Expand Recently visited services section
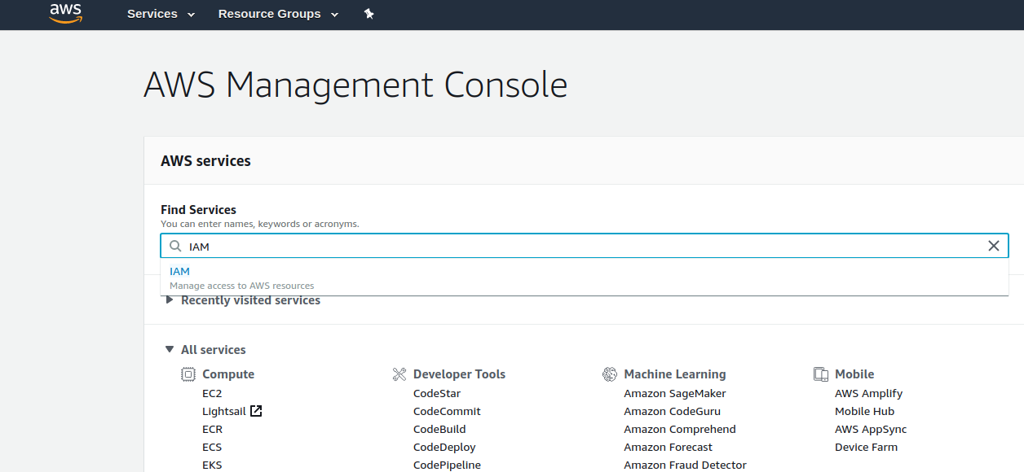The width and height of the screenshot is (1024, 472). (243, 300)
